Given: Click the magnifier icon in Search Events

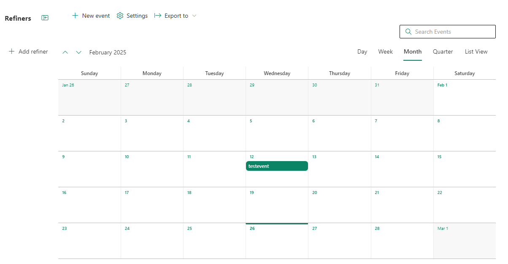Looking at the screenshot, I should coord(408,31).
